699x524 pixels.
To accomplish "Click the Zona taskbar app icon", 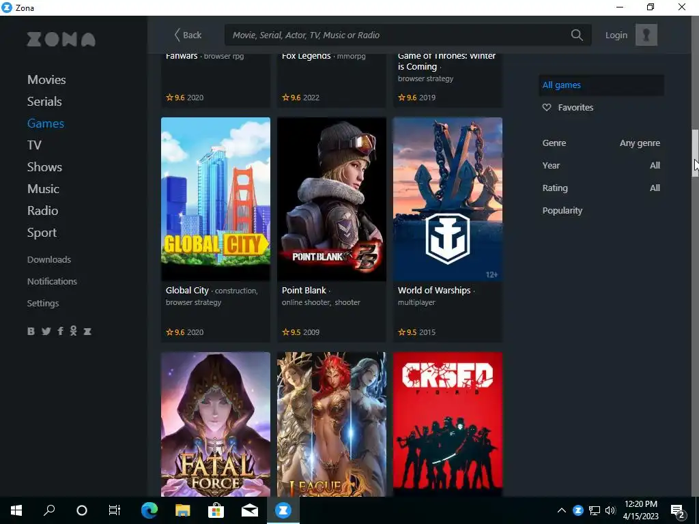I will coord(283,510).
